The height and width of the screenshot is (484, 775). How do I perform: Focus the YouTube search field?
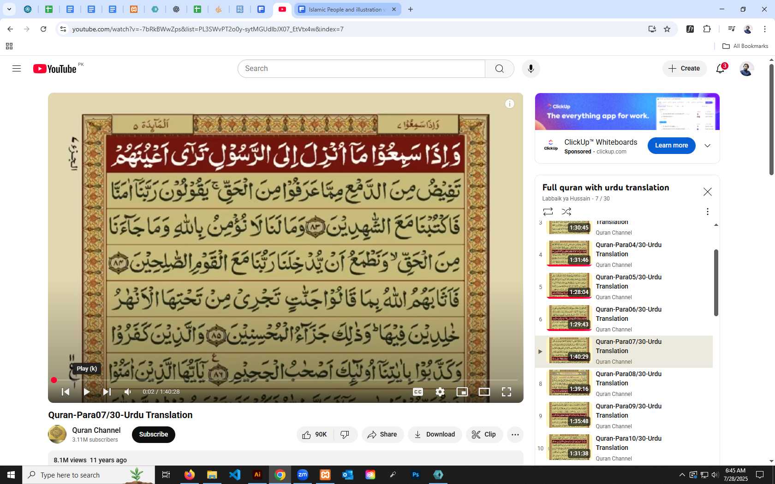click(x=362, y=69)
